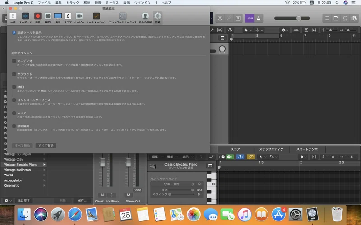The width and height of the screenshot is (361, 225).
Task: Click the 1234 count-in button
Action: pyautogui.click(x=250, y=18)
